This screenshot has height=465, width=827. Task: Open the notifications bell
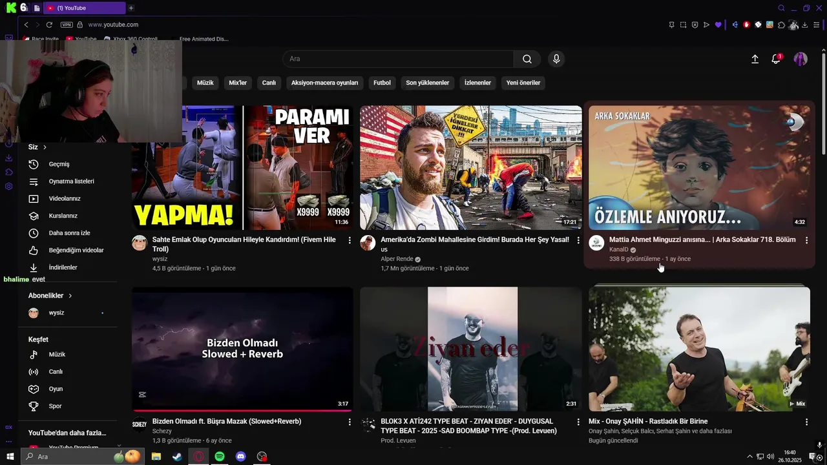[776, 59]
